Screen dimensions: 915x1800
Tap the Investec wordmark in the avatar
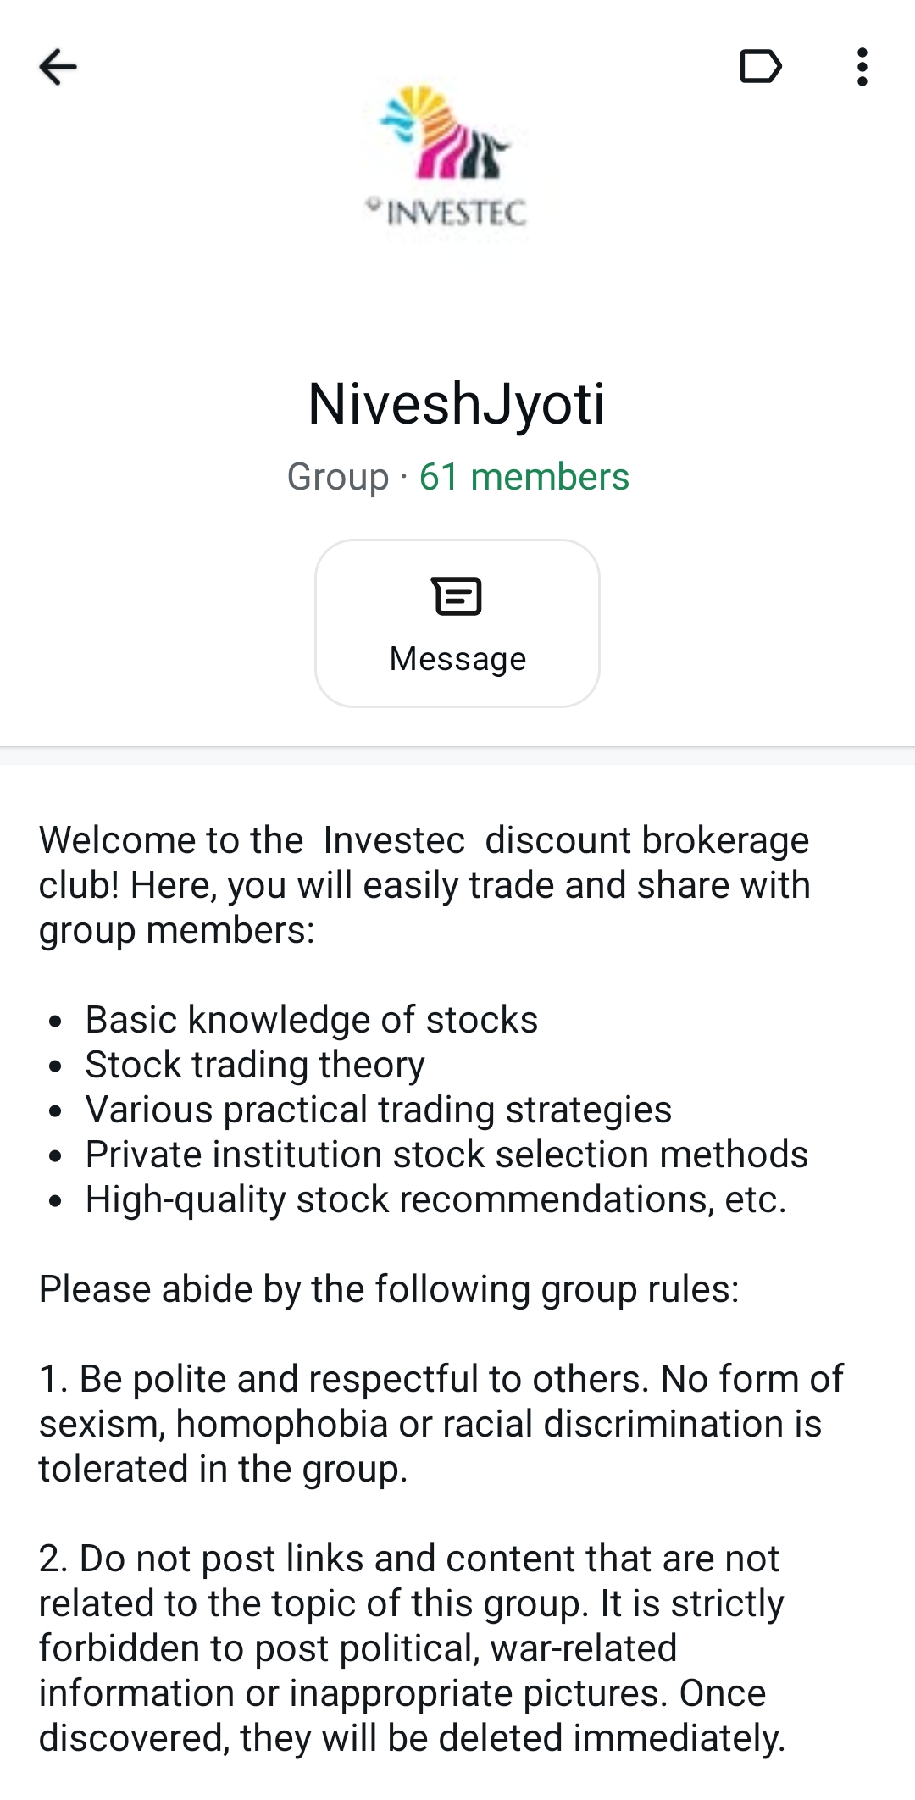click(455, 212)
